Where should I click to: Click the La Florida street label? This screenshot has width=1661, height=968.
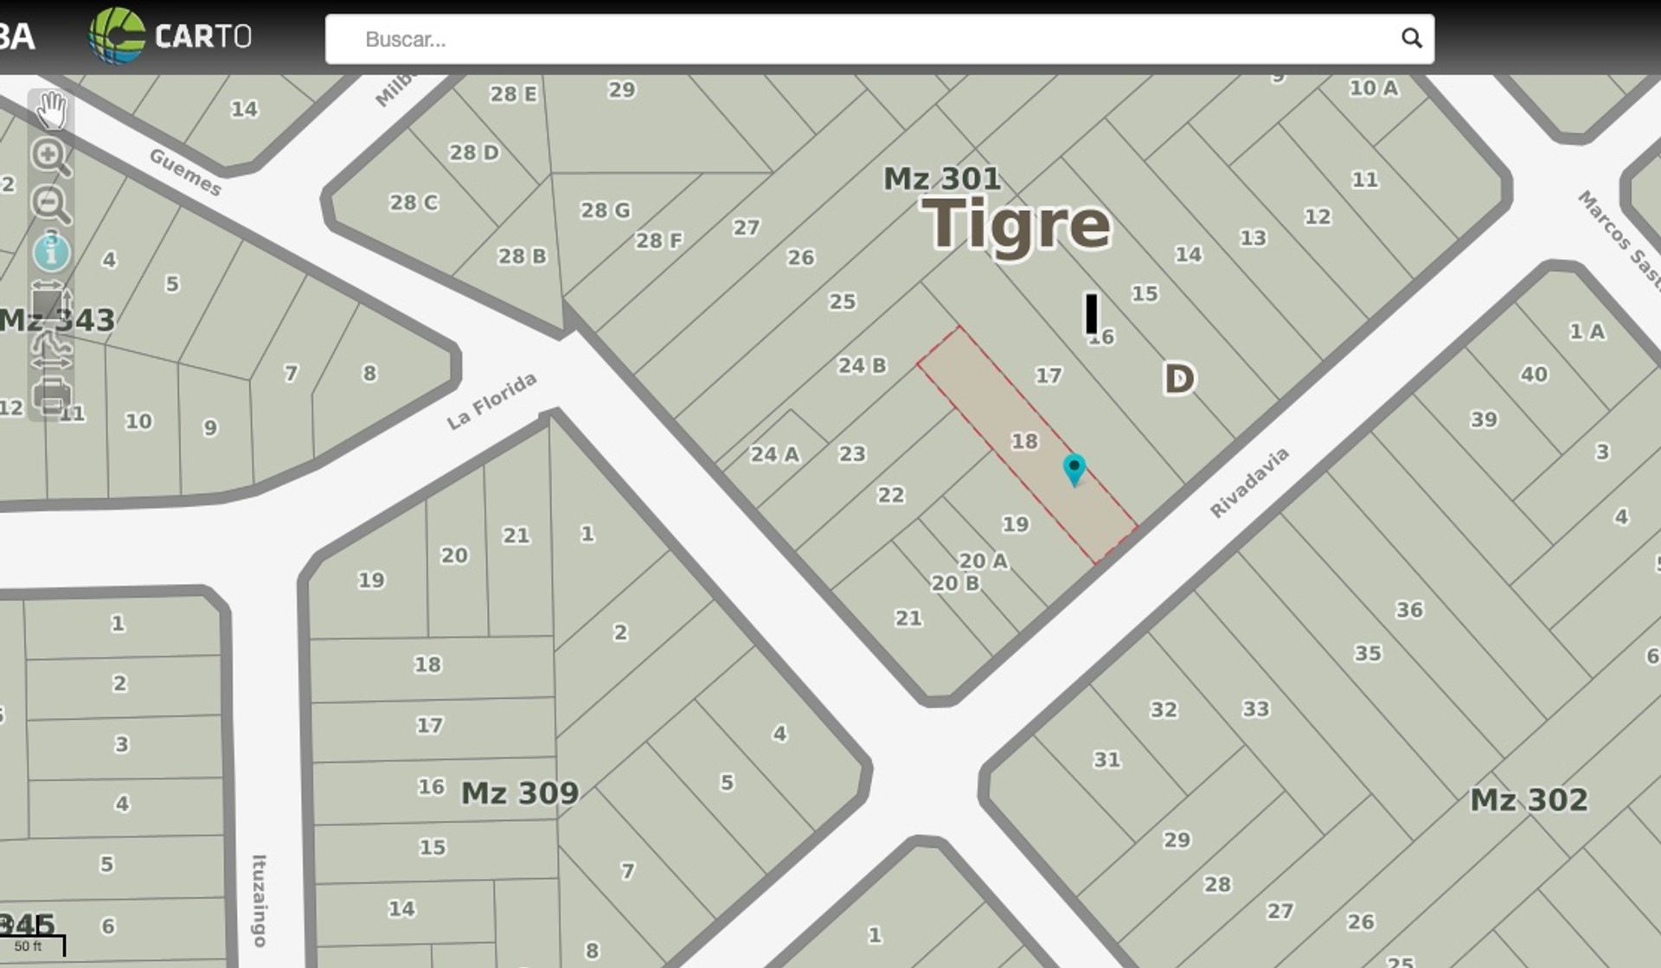[x=491, y=401]
